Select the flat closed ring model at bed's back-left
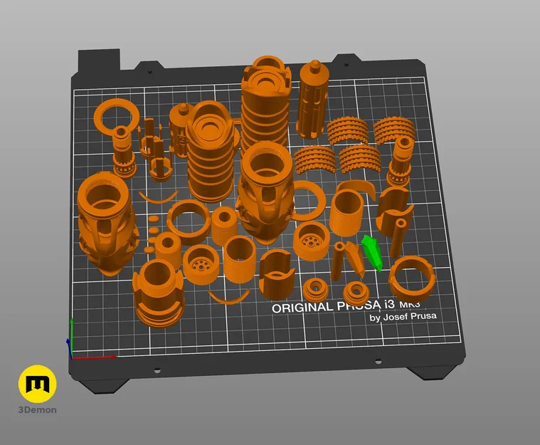This screenshot has width=540, height=445. [x=117, y=117]
